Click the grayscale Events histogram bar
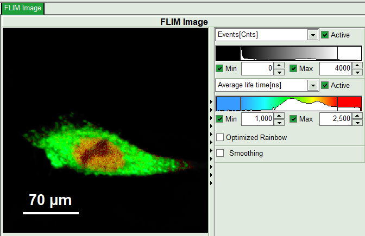 [288, 53]
